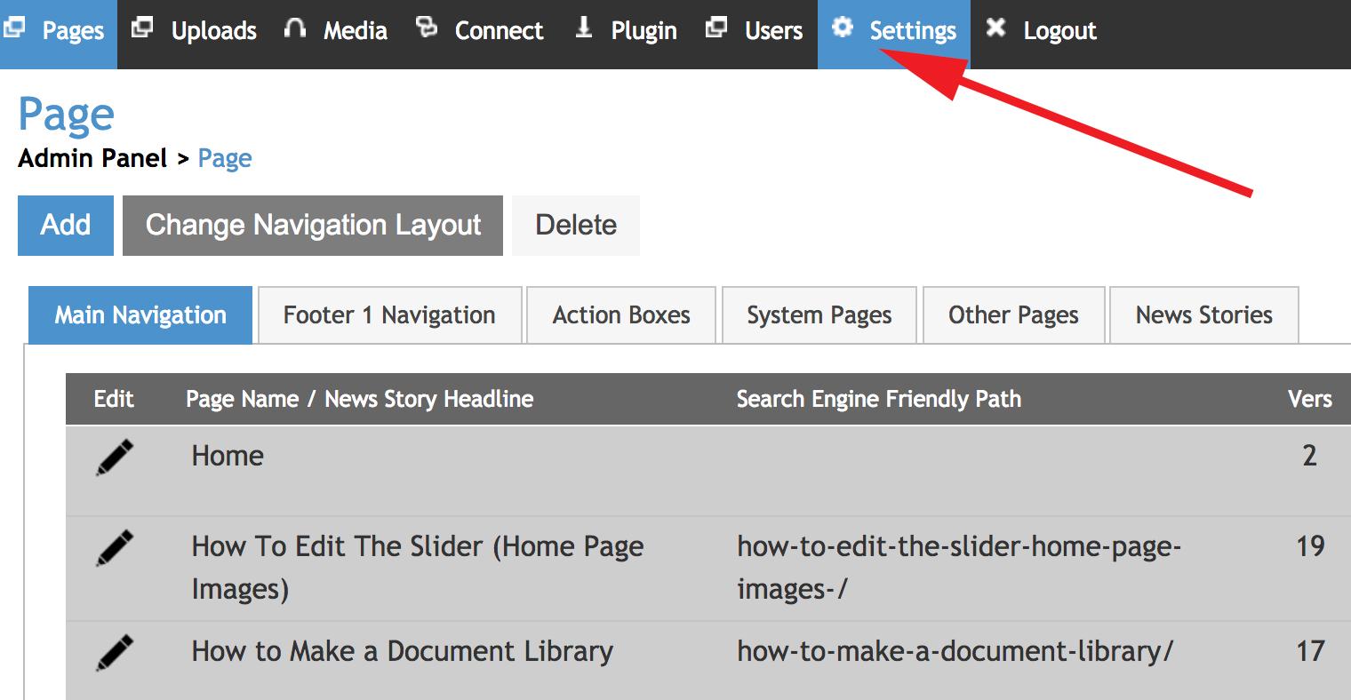Click pencil icon for How to Make a Document Library
1351x700 pixels.
[115, 653]
